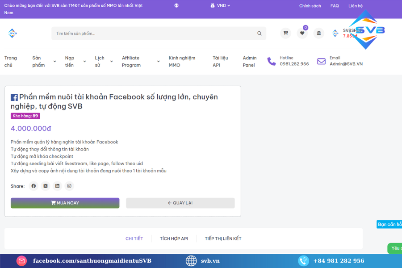Share product on X (Twitter) icon

pyautogui.click(x=46, y=186)
